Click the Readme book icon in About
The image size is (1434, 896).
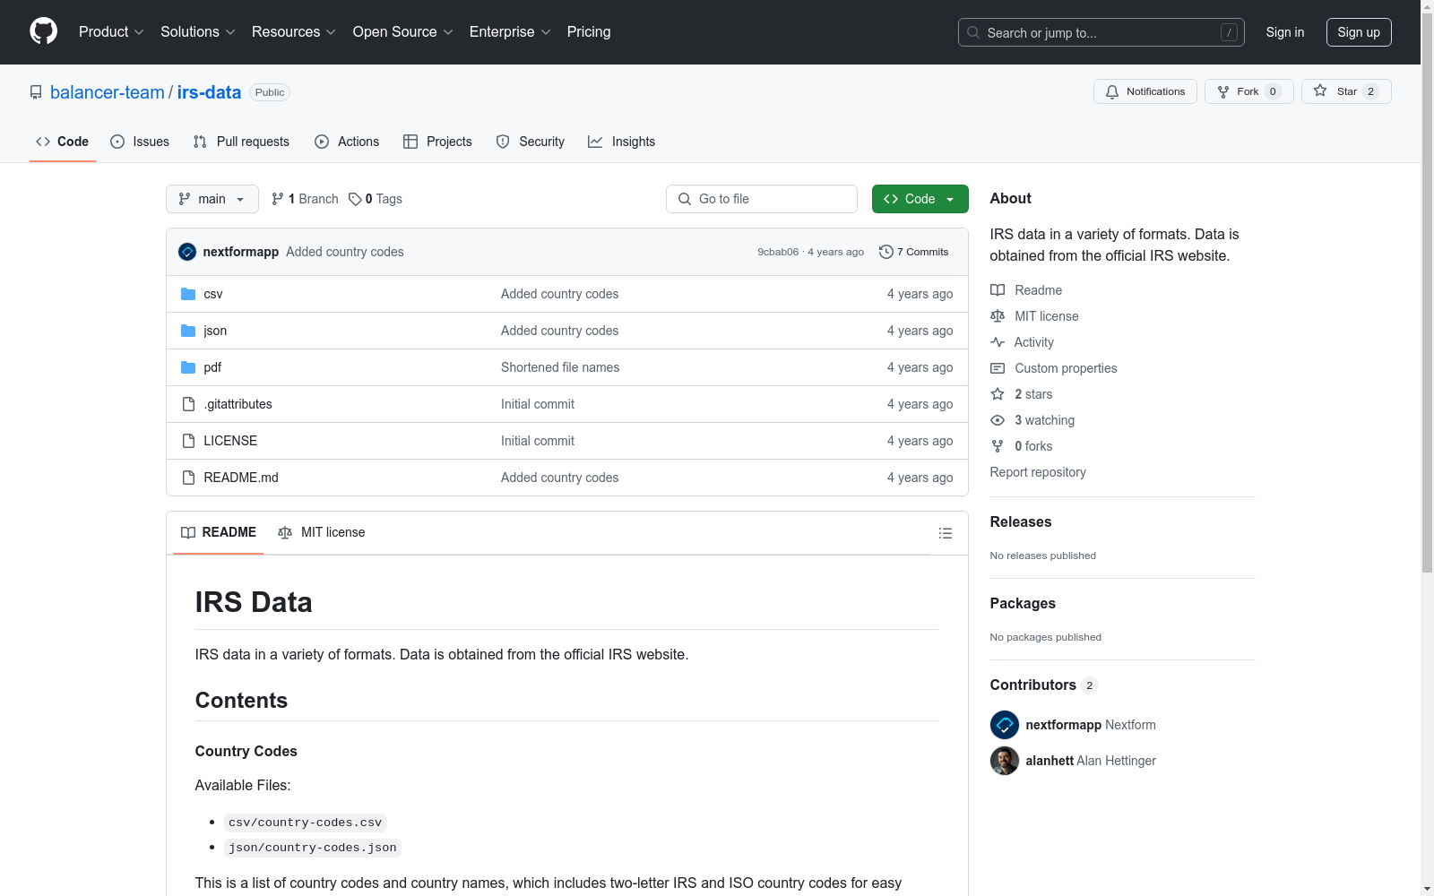click(998, 290)
